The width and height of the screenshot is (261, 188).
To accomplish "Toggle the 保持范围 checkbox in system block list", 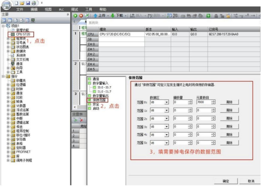I will 90,100.
